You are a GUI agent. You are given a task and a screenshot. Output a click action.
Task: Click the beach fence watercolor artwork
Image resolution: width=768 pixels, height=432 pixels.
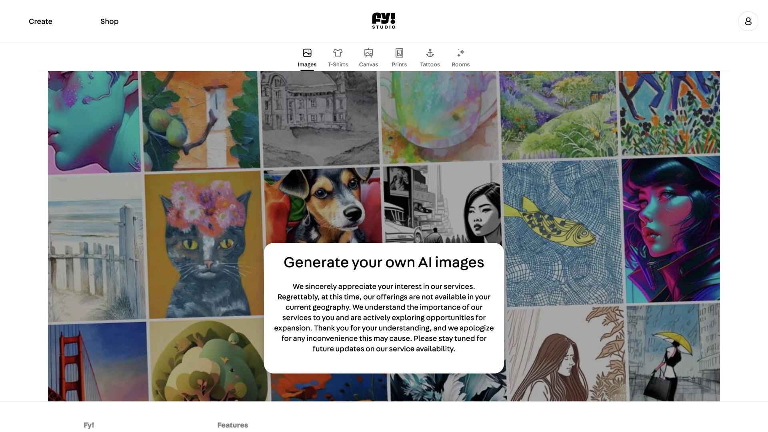(x=96, y=247)
